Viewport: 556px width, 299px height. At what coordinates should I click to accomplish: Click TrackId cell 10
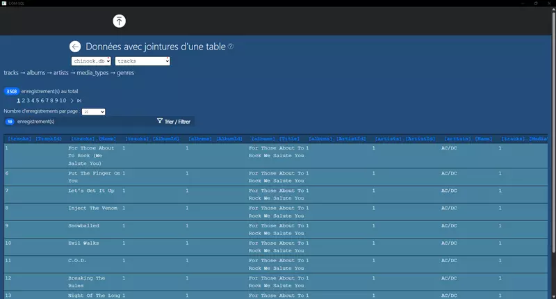point(8,243)
